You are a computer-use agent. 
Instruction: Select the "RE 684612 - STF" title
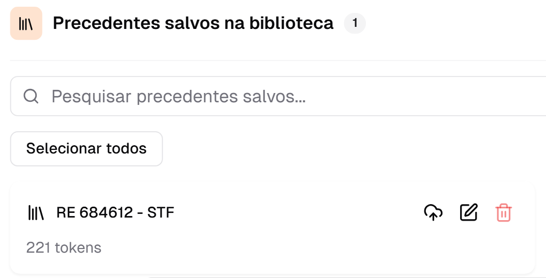(115, 212)
